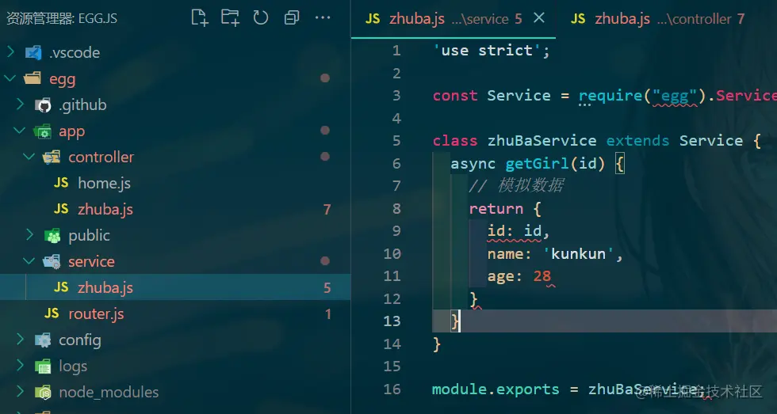Viewport: 777px width, 414px height.
Task: Select the config folder label
Action: coord(80,340)
